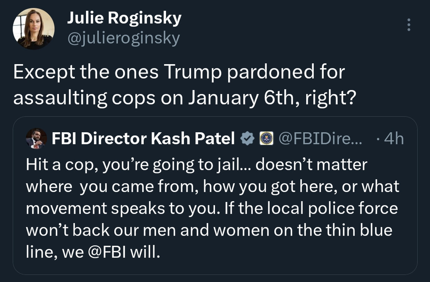Click the FBI Director Kash Patel name
The height and width of the screenshot is (282, 430).
(x=143, y=139)
